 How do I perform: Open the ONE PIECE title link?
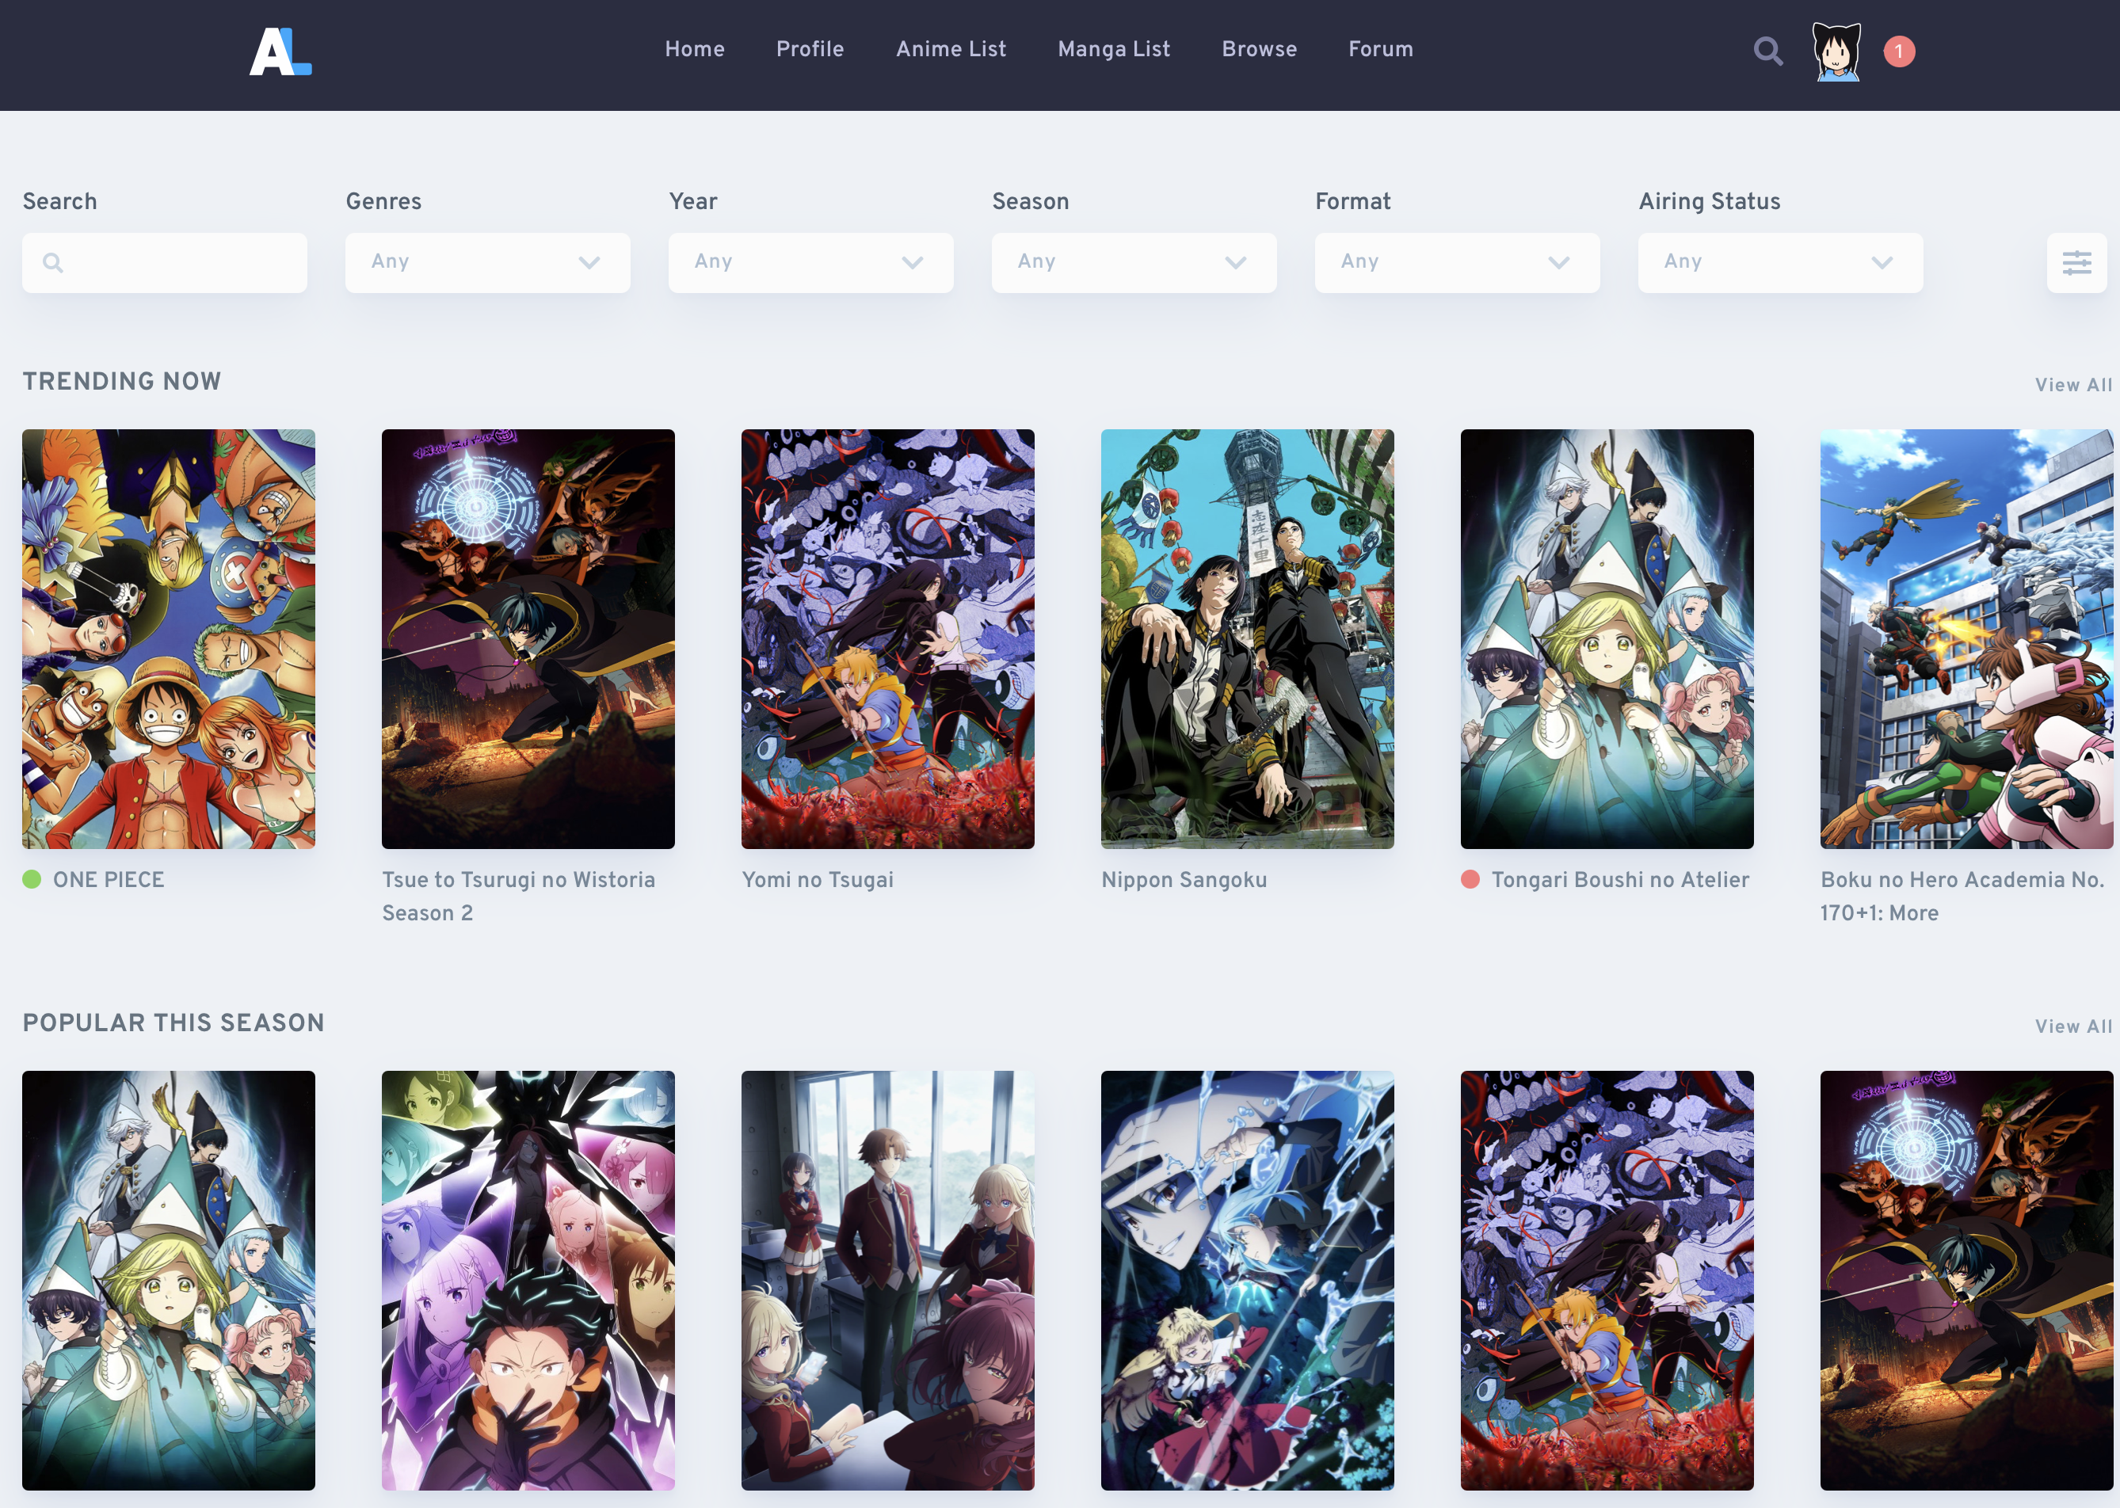tap(109, 879)
